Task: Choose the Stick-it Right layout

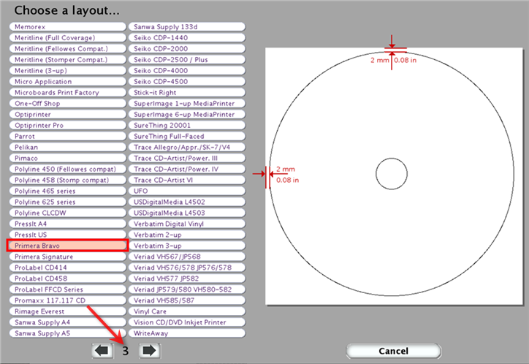Action: tap(187, 92)
